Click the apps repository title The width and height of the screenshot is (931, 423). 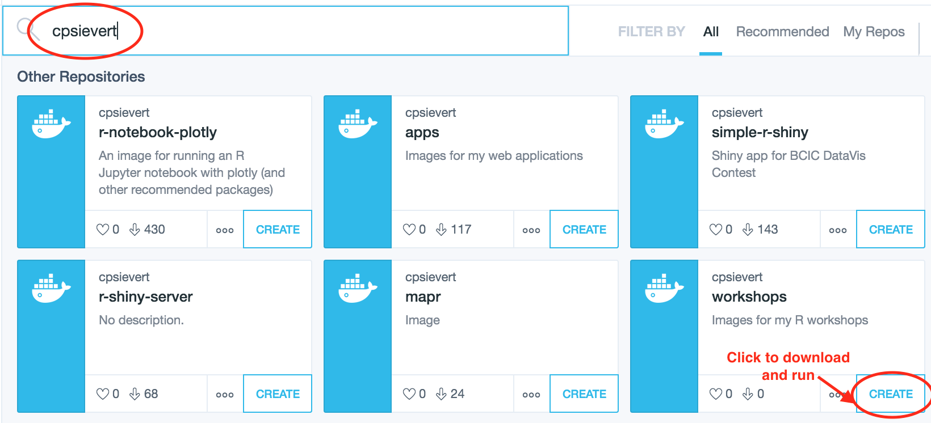(x=422, y=133)
